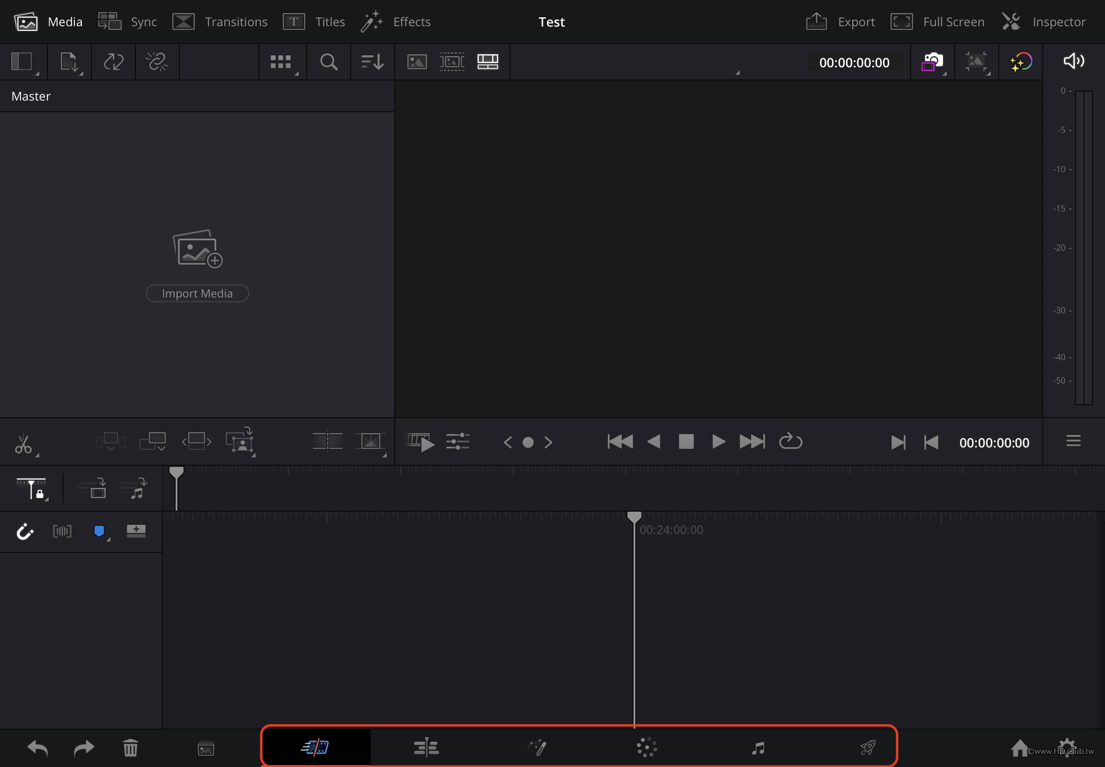Screen dimensions: 1105x767
Task: Click the Import Media button
Action: pyautogui.click(x=197, y=293)
